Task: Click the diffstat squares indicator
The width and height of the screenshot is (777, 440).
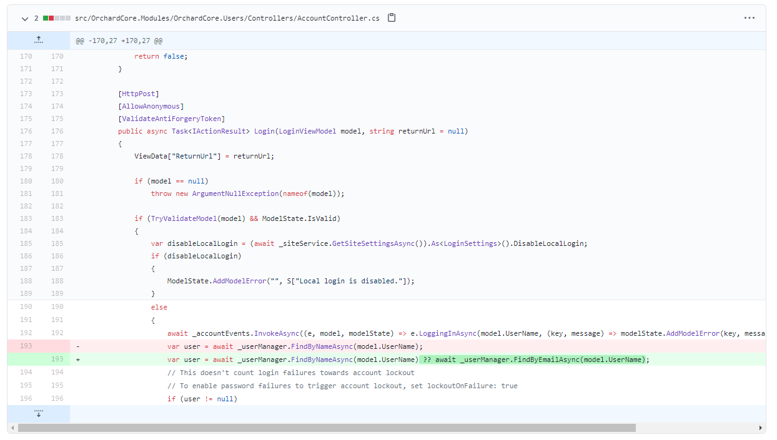Action: (57, 19)
